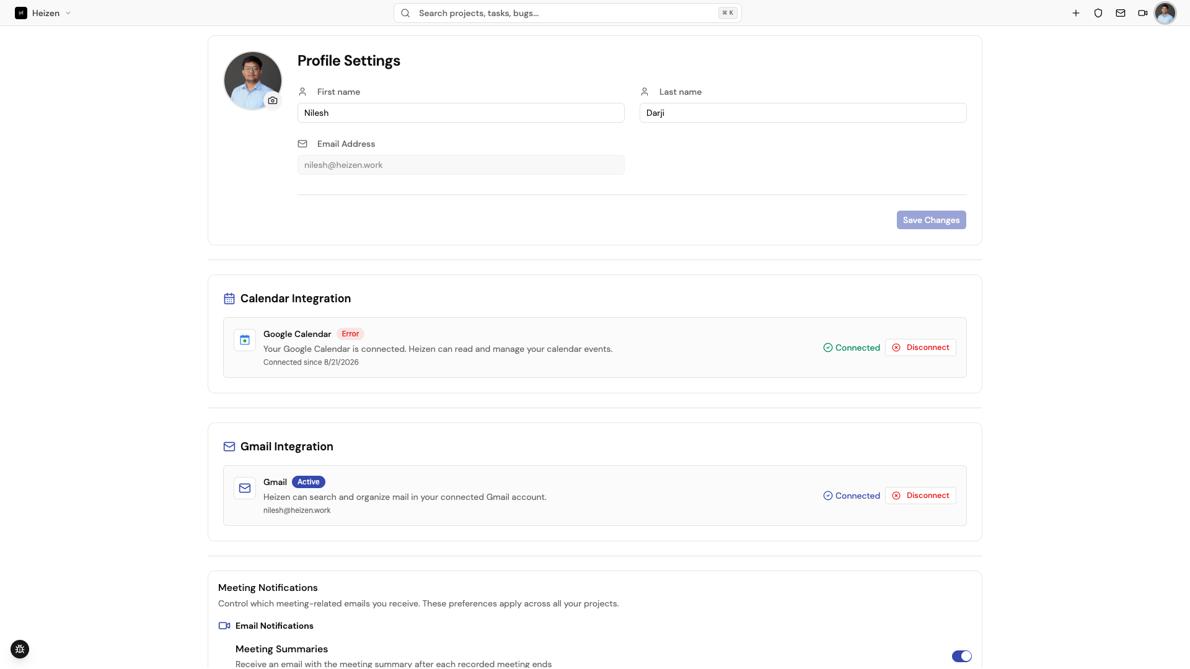
Task: Open the mail icon in top bar
Action: [x=1121, y=13]
